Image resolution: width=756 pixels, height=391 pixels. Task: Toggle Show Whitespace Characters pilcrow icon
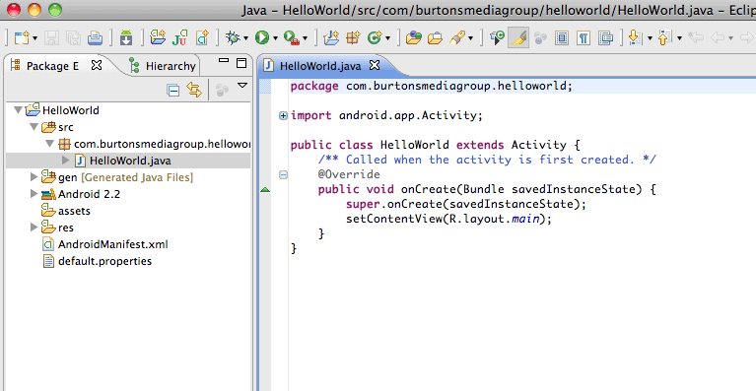coord(584,37)
